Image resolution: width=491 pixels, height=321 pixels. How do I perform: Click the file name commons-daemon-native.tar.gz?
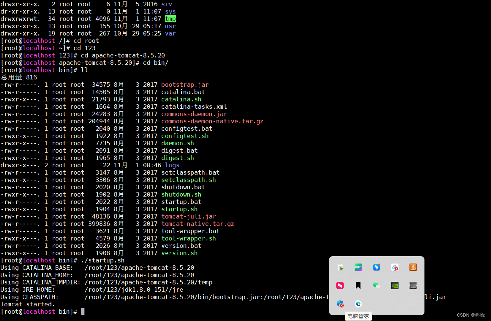pyautogui.click(x=212, y=121)
